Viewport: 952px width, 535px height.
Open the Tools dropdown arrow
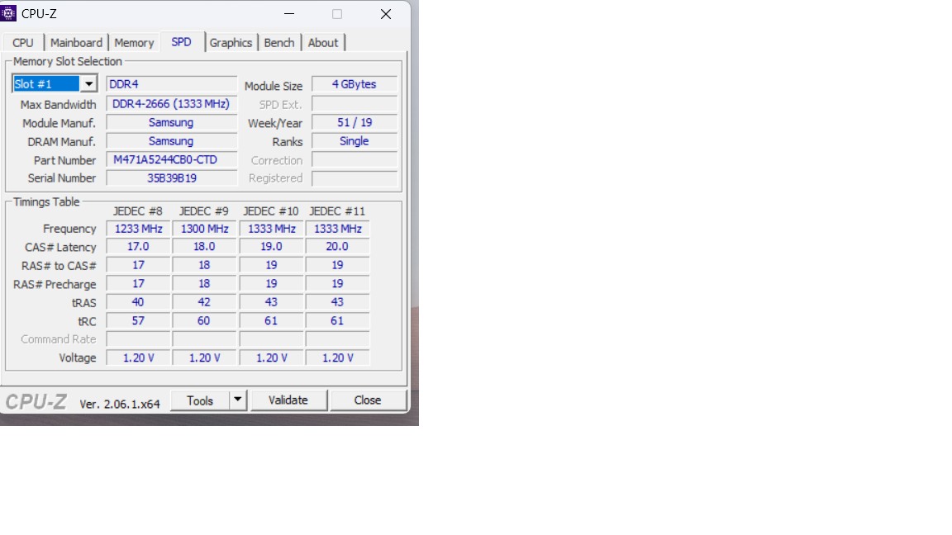click(x=237, y=400)
